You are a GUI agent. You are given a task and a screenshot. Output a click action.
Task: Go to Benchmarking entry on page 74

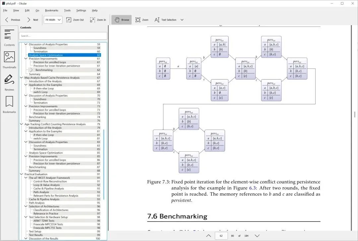(x=64, y=117)
